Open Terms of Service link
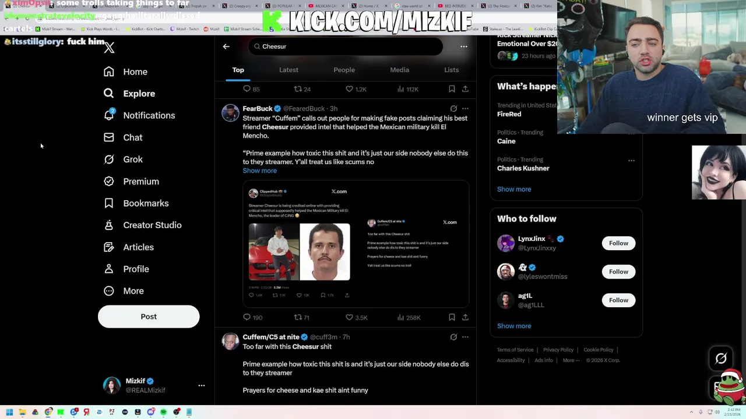This screenshot has width=746, height=419. point(515,350)
